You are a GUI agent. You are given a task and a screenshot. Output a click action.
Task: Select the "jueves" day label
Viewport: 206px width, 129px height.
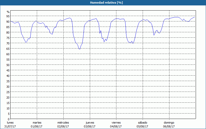tap(90, 123)
